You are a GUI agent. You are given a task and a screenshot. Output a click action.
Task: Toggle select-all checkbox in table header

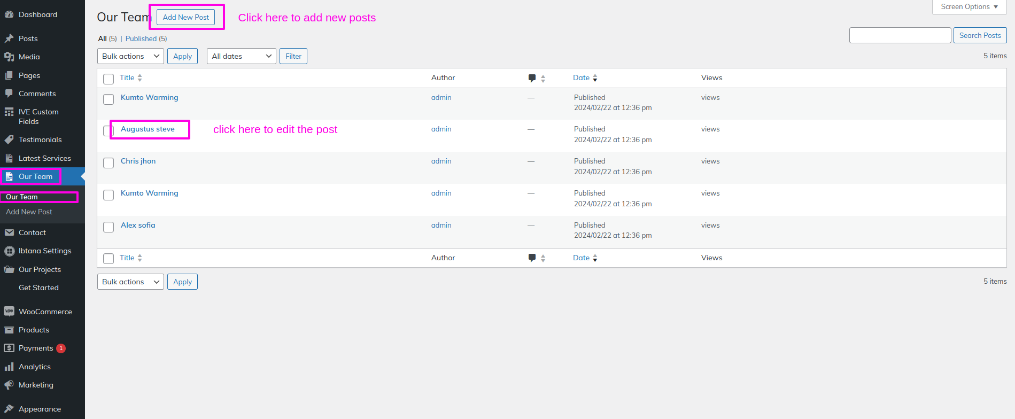click(x=109, y=79)
